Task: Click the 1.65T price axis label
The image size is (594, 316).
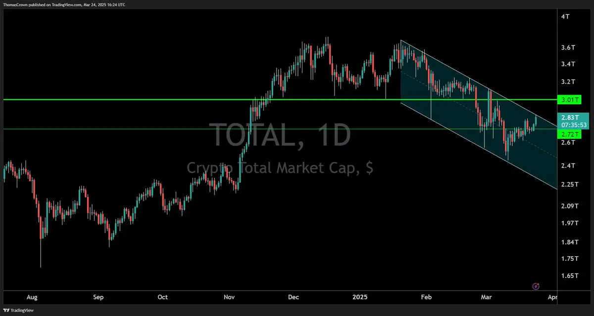Action: [569, 276]
